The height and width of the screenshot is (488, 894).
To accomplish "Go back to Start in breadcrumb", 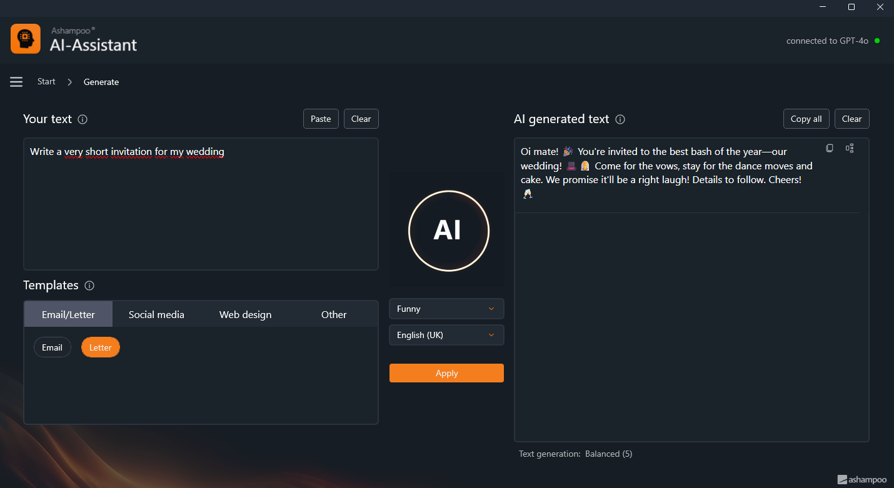I will (46, 82).
